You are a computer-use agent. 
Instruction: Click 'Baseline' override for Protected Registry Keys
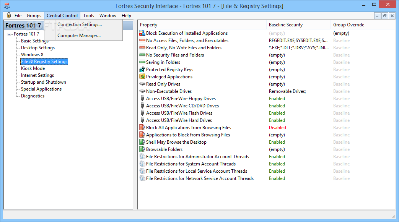[341, 70]
